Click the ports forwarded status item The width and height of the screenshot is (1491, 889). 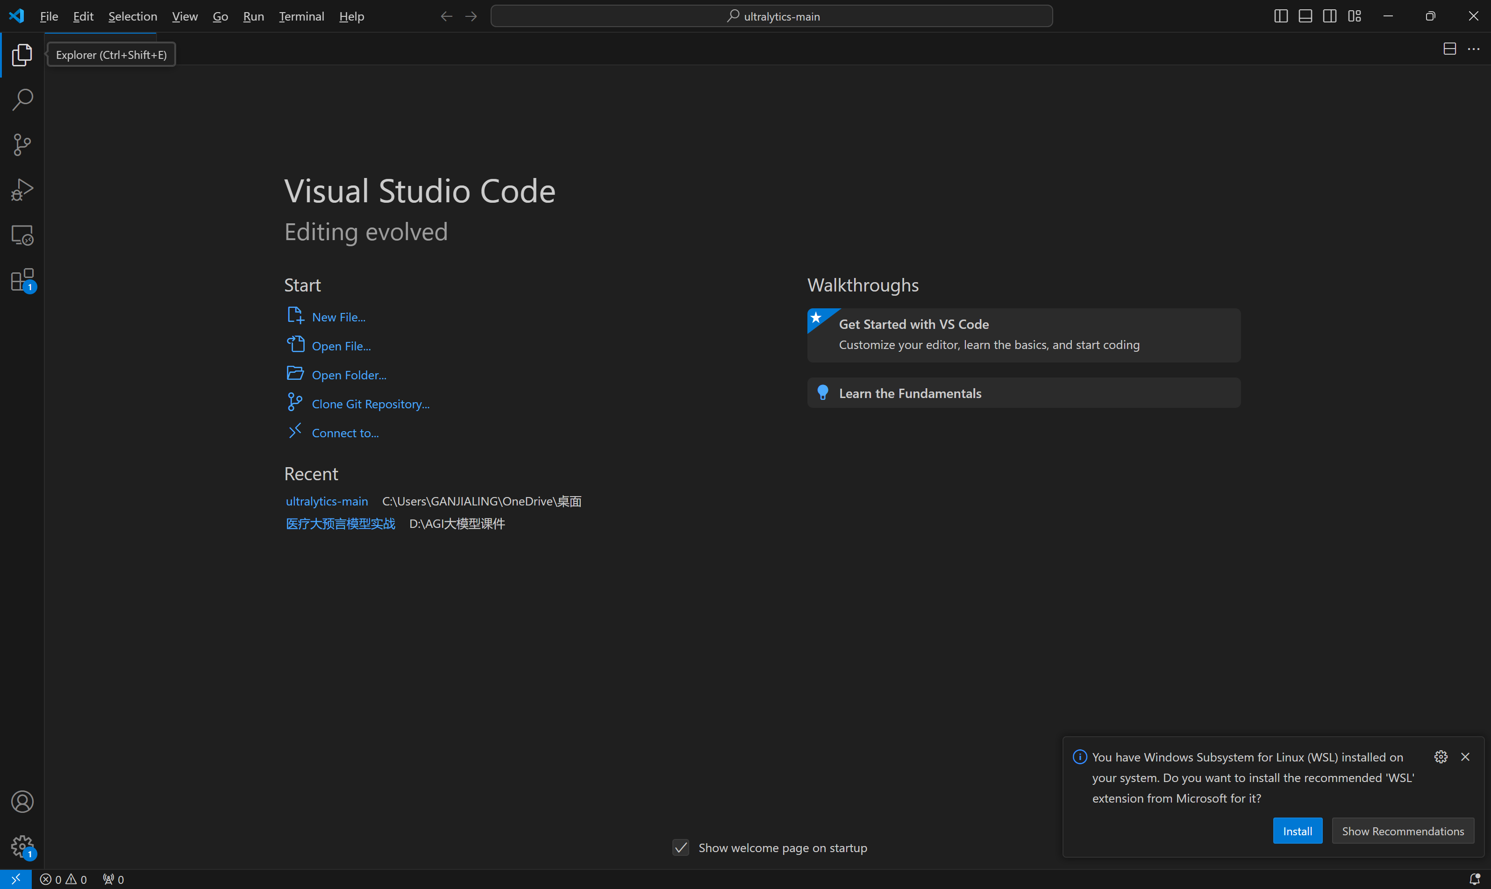coord(113,879)
